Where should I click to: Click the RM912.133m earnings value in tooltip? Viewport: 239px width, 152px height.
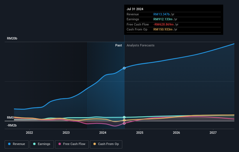[x=163, y=19]
